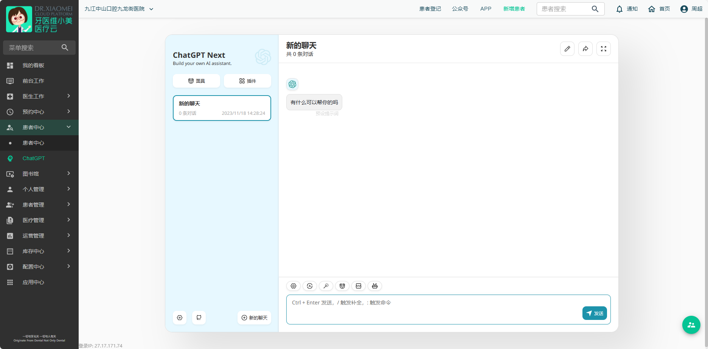Select ChatGPT in the sidebar menu
The height and width of the screenshot is (349, 708).
click(39, 158)
